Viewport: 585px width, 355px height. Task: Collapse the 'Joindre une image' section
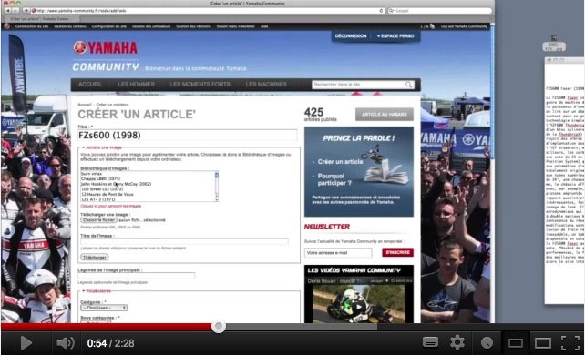coord(83,147)
